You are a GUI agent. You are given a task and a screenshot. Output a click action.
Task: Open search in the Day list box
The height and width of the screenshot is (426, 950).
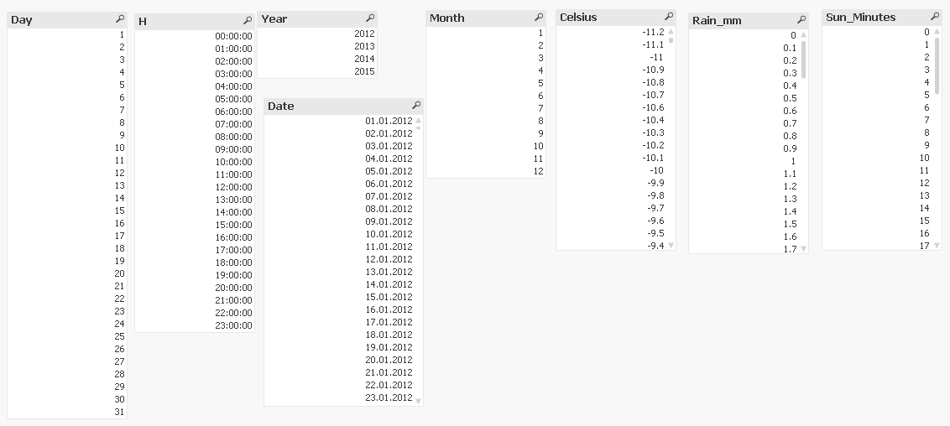point(121,19)
